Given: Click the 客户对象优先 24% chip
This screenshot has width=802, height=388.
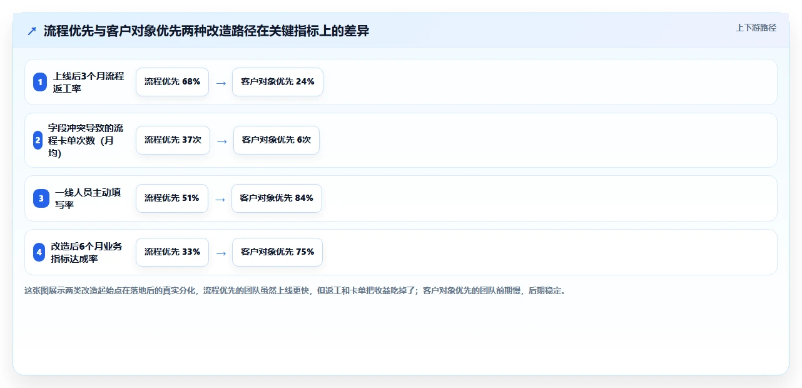Looking at the screenshot, I should click(278, 82).
